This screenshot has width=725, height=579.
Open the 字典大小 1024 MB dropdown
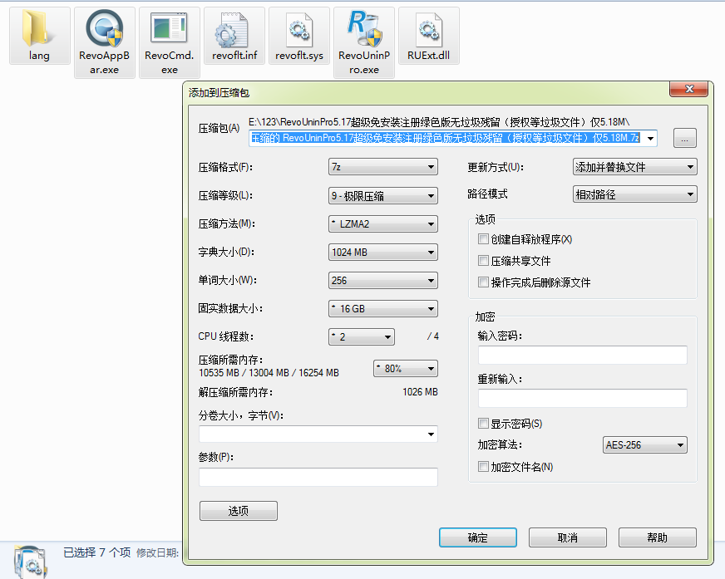point(382,253)
